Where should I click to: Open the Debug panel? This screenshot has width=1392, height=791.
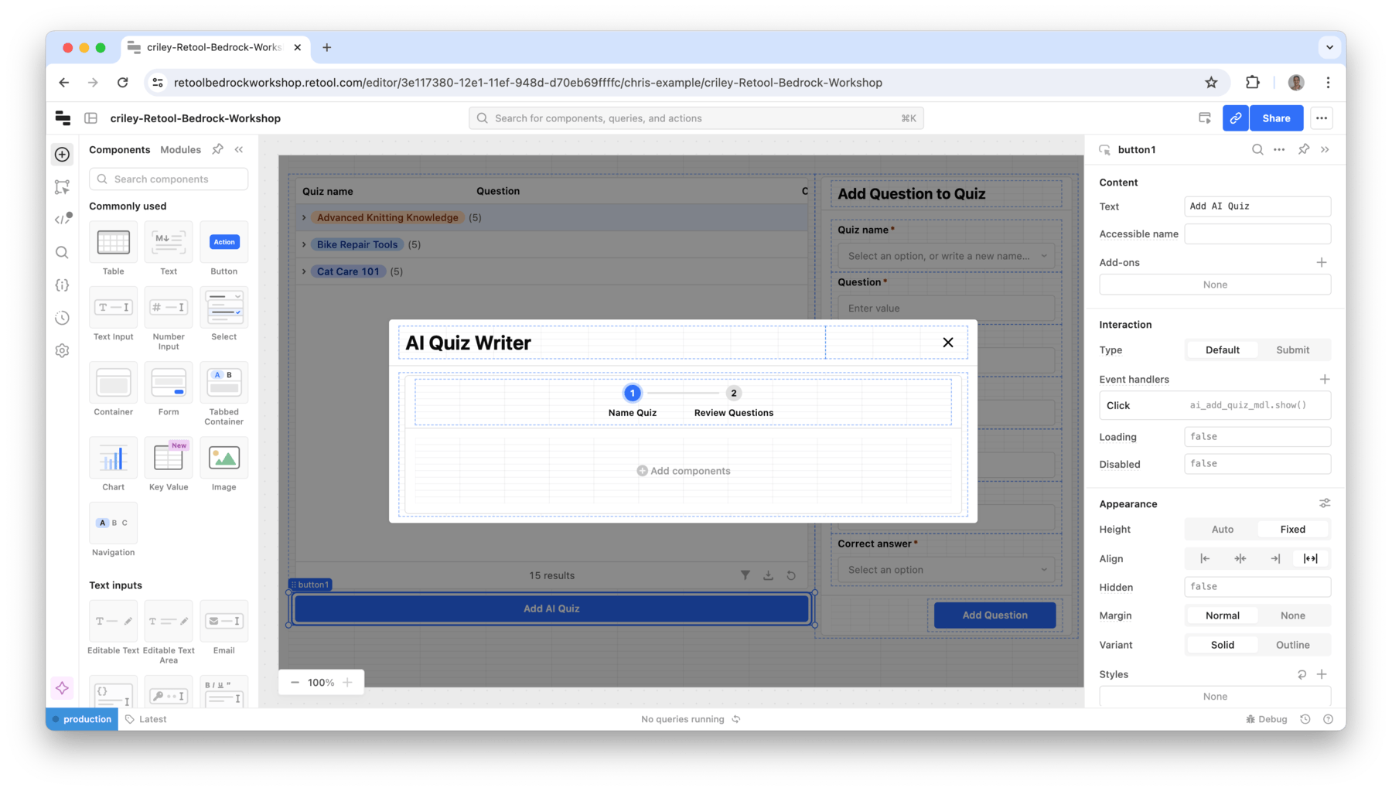(1267, 719)
